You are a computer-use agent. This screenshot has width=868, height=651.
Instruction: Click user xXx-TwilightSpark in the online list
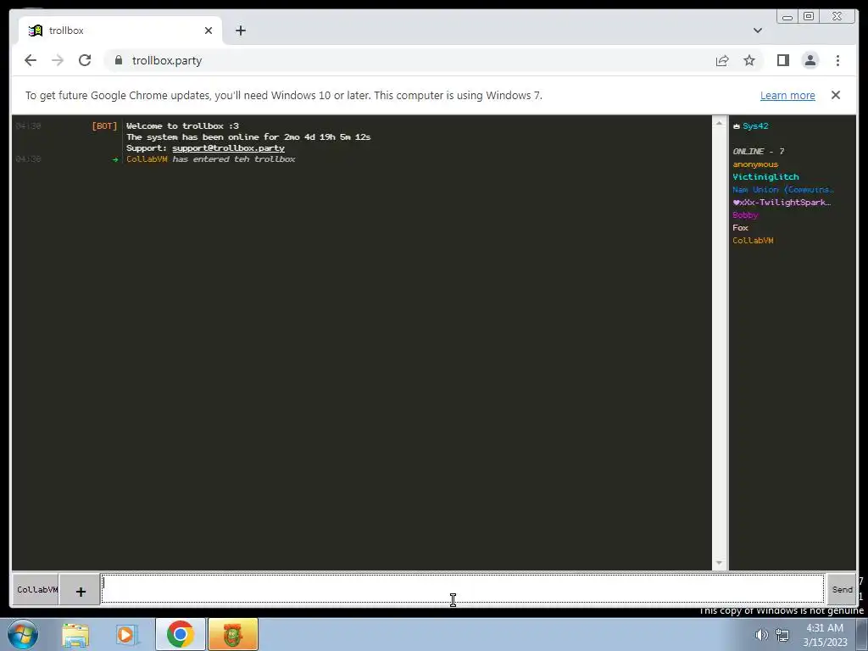(x=782, y=203)
